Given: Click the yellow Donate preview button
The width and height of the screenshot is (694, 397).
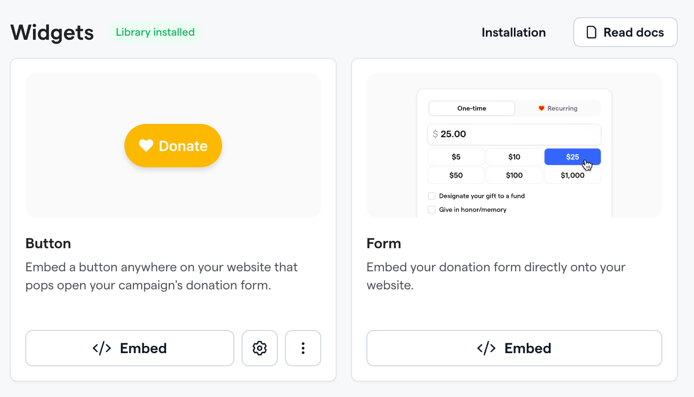Looking at the screenshot, I should [x=173, y=146].
